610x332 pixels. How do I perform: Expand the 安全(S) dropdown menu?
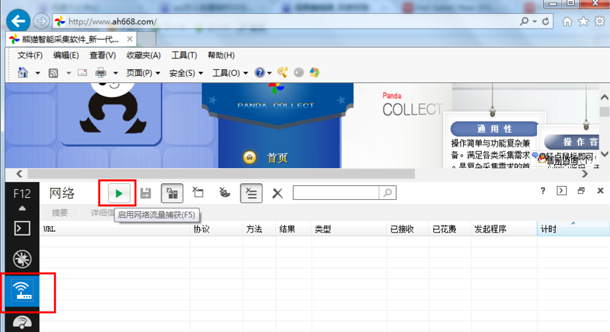click(186, 73)
